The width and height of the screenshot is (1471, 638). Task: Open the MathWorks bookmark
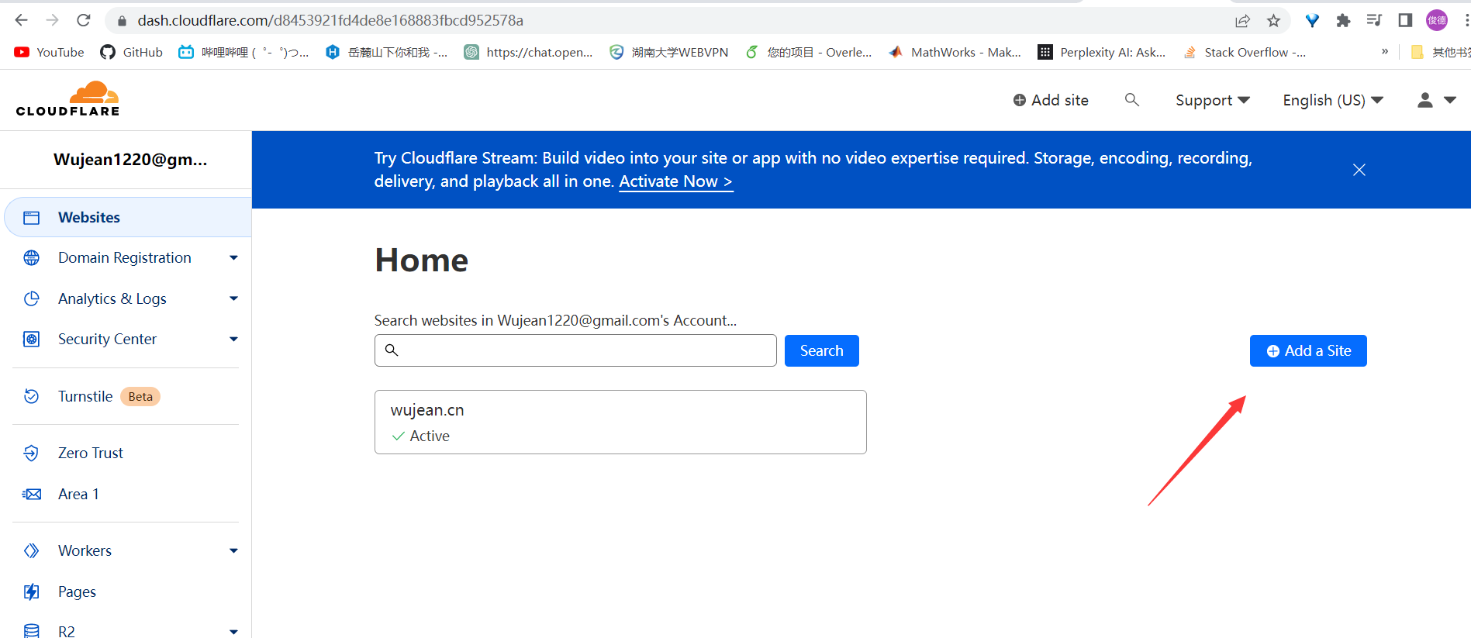955,52
